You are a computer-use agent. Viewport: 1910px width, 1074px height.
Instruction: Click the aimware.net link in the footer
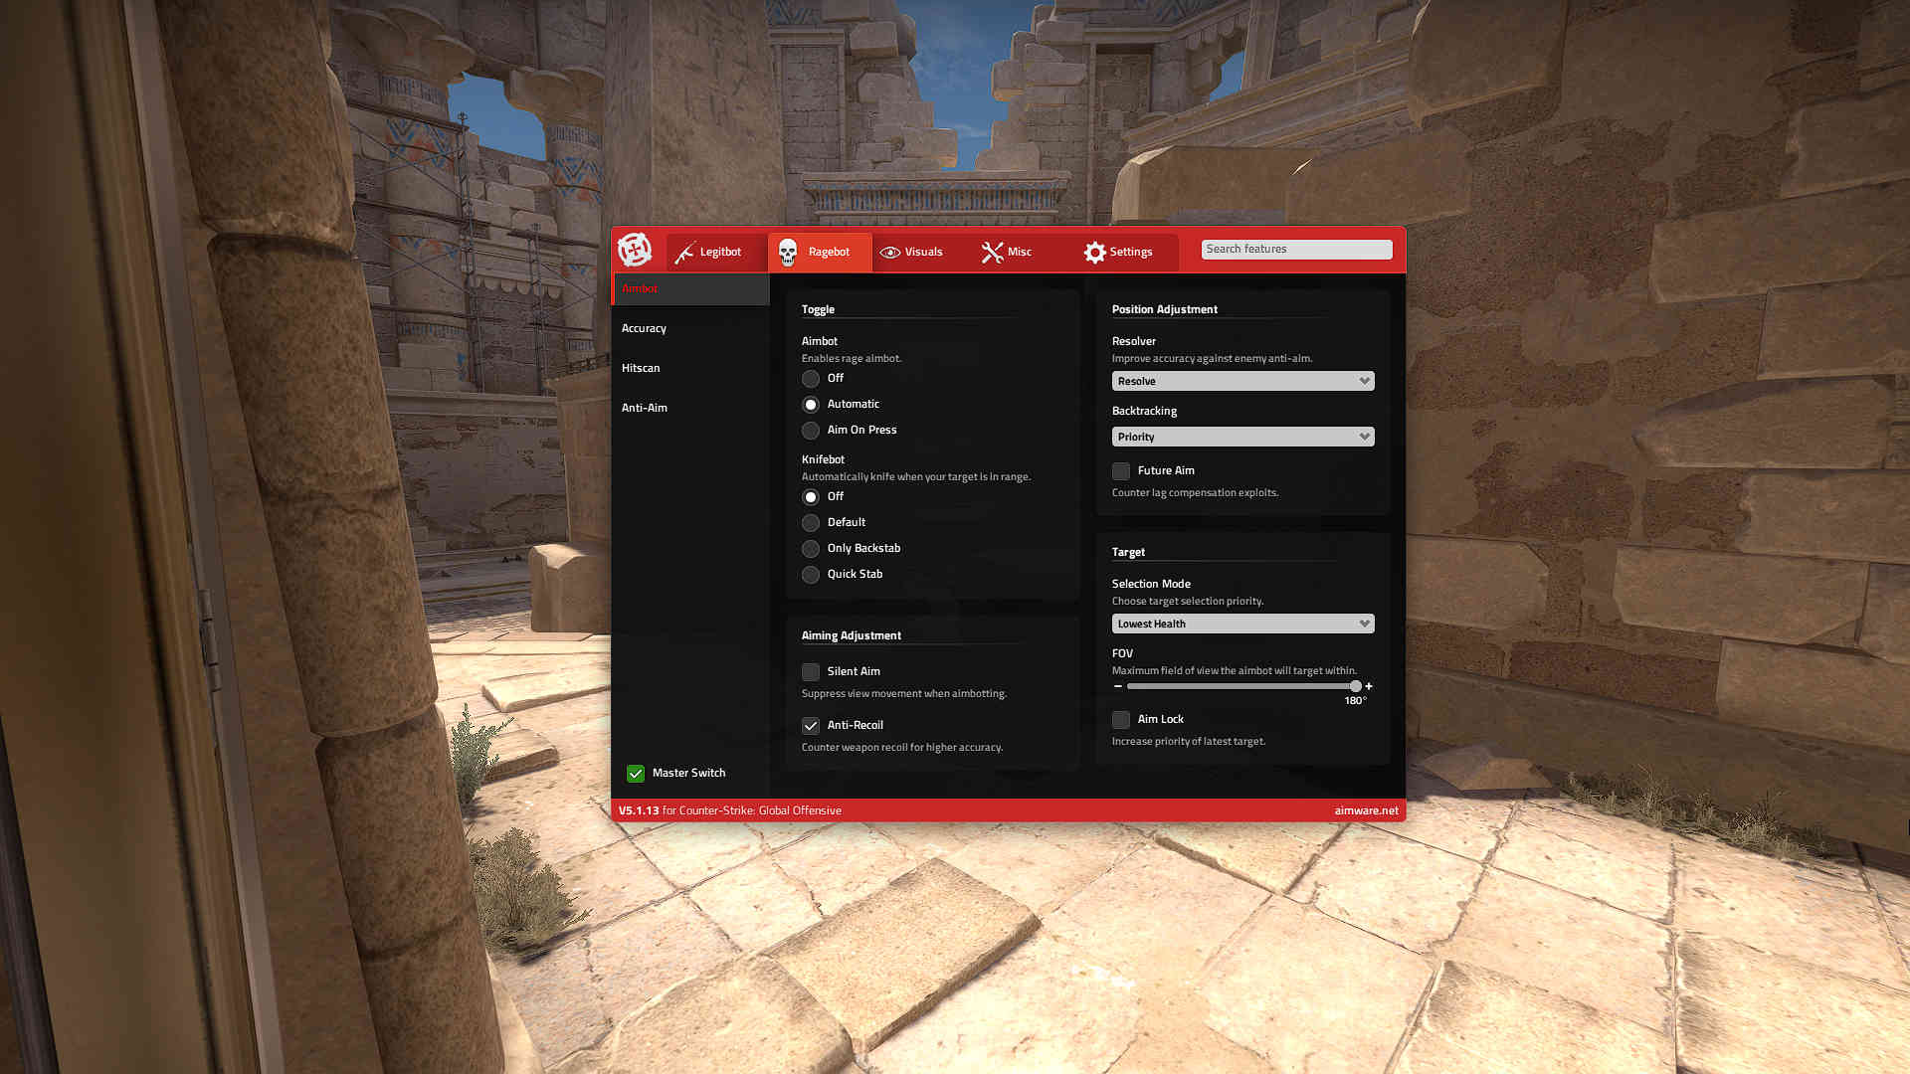(1366, 811)
